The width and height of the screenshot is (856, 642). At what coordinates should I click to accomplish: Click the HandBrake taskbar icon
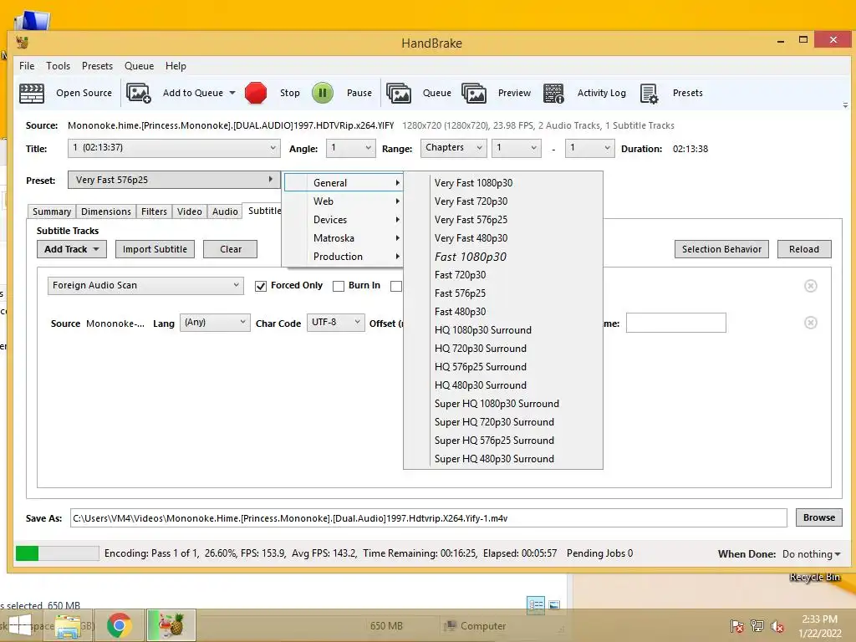coord(171,625)
